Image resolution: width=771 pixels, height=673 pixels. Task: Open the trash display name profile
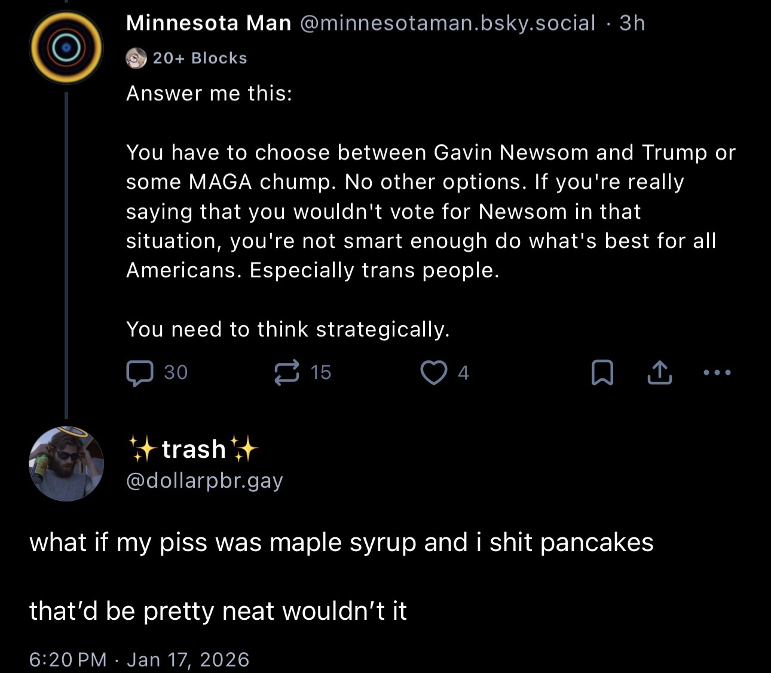(x=194, y=449)
